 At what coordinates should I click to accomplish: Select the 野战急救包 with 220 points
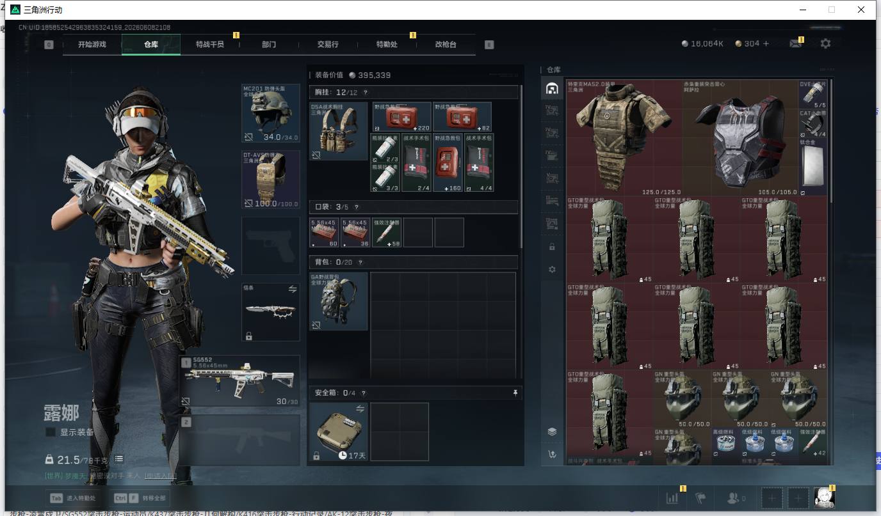tap(401, 117)
